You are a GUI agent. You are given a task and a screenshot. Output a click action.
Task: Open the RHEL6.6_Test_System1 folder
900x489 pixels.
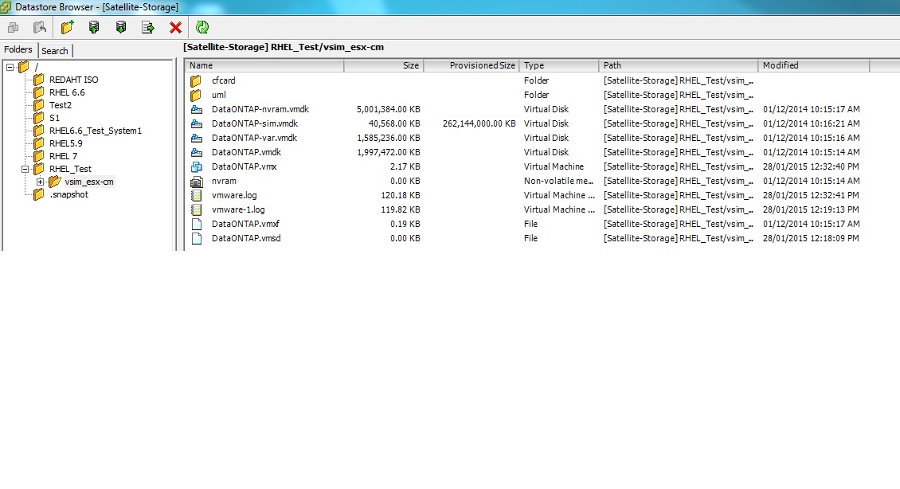(x=96, y=131)
